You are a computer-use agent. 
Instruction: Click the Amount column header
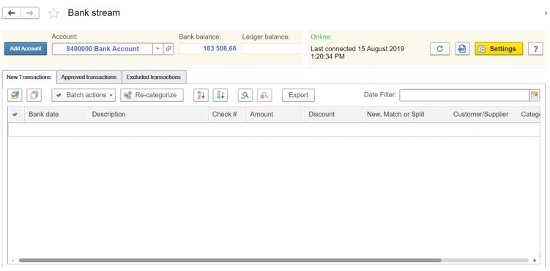coord(275,115)
